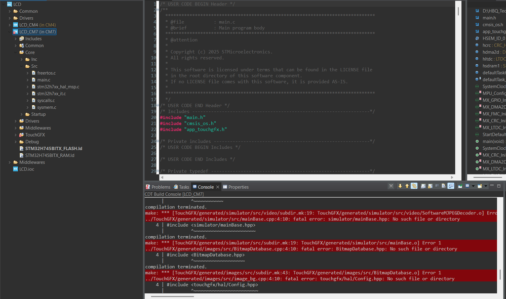Select stm32h7xx_hal_msp.c file
Screen dimensions: 506x299
pos(58,87)
